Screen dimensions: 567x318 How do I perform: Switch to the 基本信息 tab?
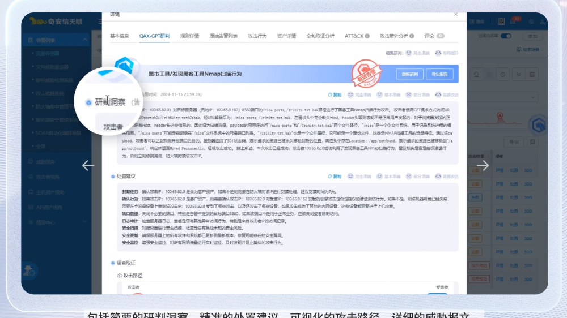point(119,36)
